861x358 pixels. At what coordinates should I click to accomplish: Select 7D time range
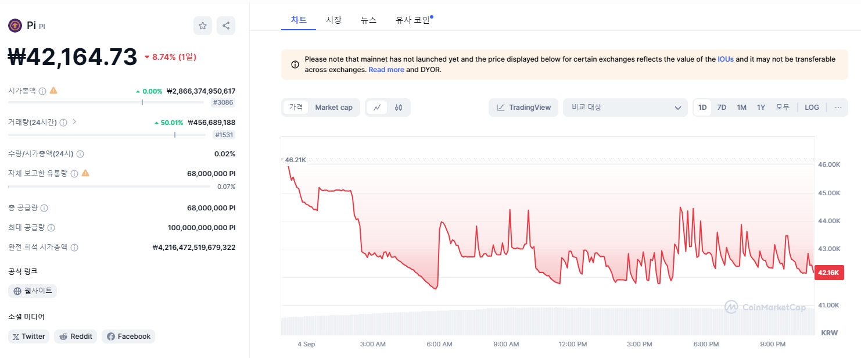pos(722,108)
